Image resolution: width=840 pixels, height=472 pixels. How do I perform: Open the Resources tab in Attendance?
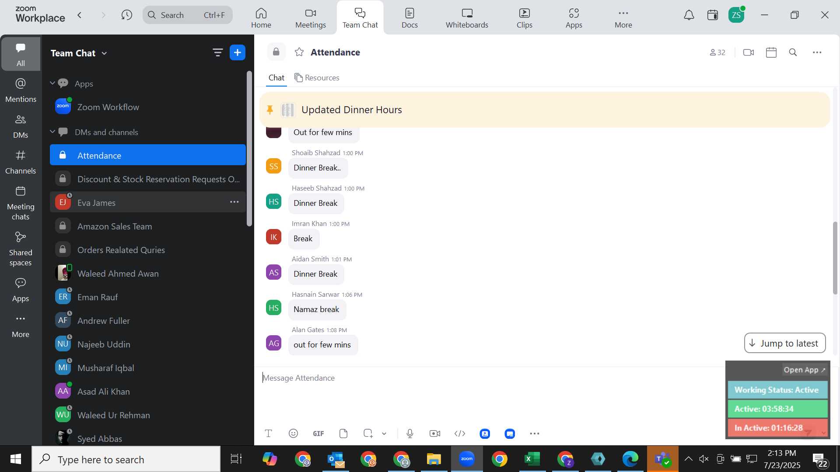(x=317, y=78)
